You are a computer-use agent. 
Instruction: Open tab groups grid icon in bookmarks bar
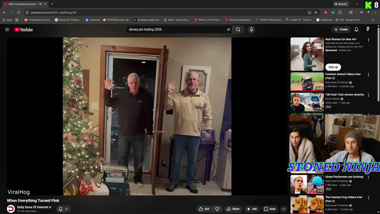click(17, 20)
